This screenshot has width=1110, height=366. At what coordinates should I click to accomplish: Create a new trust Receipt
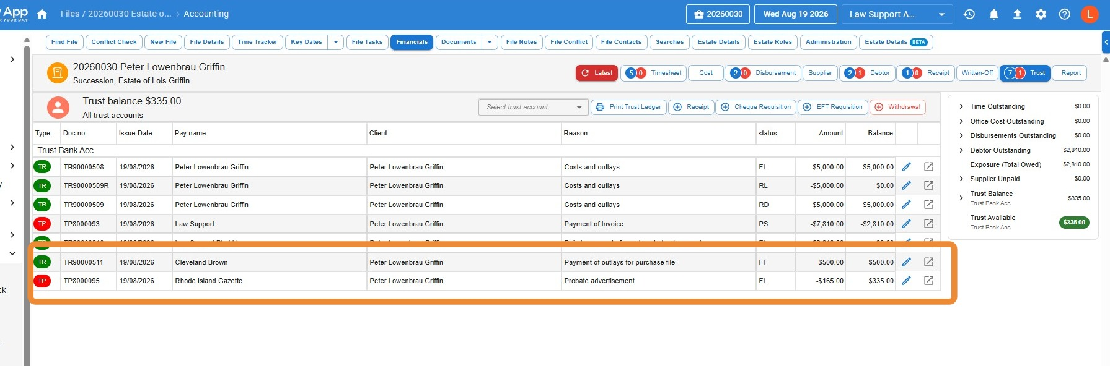(691, 107)
